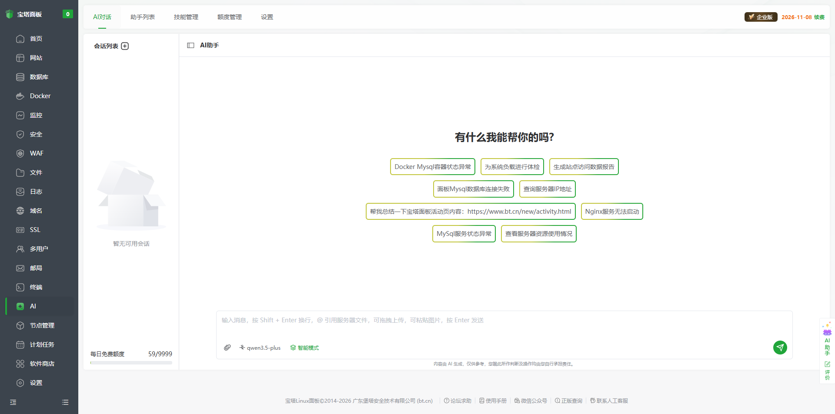Screen dimensions: 835x414
Task: Open the SSL management section
Action: [35, 230]
